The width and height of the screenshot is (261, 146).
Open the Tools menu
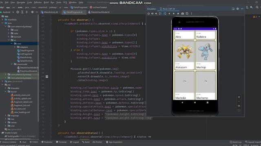point(59,2)
